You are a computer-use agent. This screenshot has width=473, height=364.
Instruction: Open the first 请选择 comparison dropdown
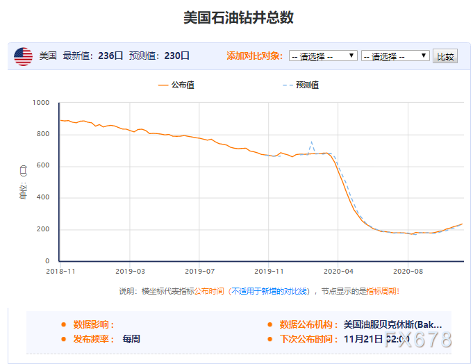coord(323,56)
